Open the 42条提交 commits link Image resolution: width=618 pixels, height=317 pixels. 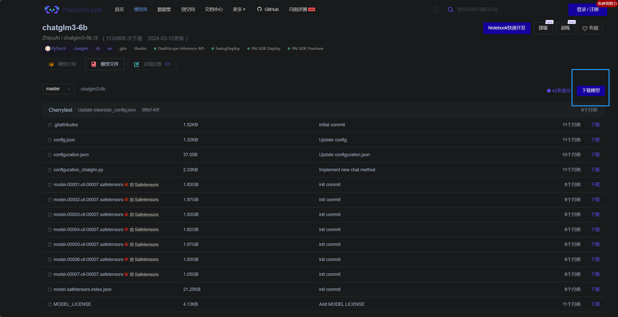[x=559, y=90]
